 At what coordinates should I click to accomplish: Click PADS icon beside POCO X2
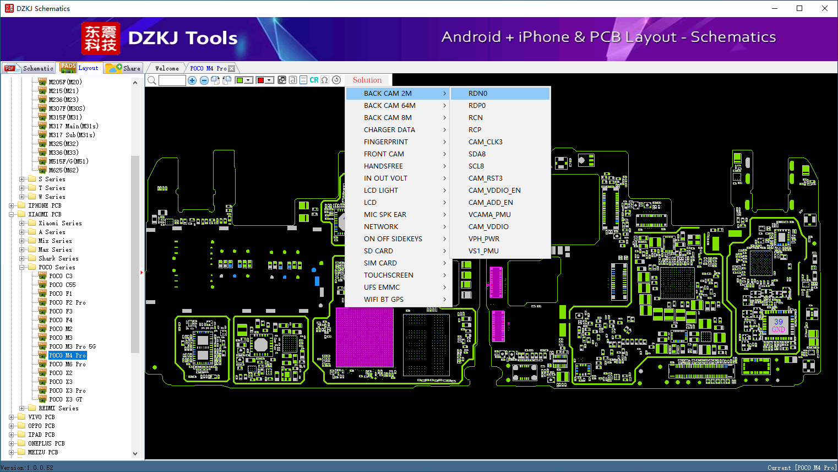click(42, 373)
